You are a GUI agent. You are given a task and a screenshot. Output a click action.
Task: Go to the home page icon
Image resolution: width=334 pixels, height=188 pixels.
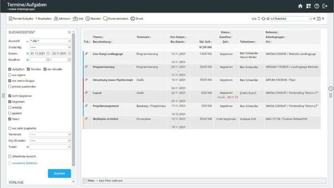300,6
